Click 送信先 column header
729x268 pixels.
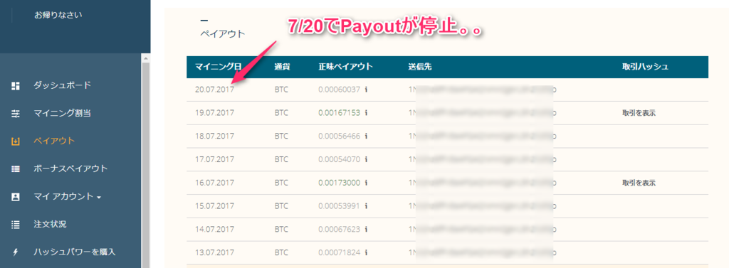click(420, 66)
